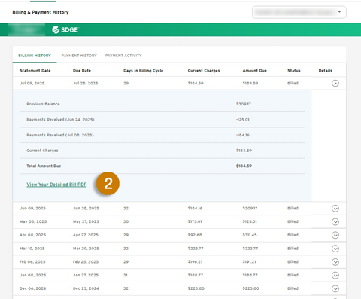Viewport: 361px width, 299px height.
Task: Open View Your Detailed Bill PDF link
Action: click(x=56, y=185)
